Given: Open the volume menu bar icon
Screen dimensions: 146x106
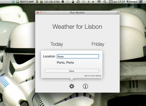Looking at the screenshot, I should coord(93,2).
